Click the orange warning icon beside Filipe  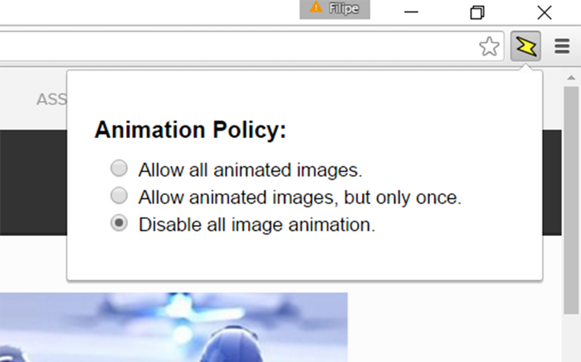316,7
